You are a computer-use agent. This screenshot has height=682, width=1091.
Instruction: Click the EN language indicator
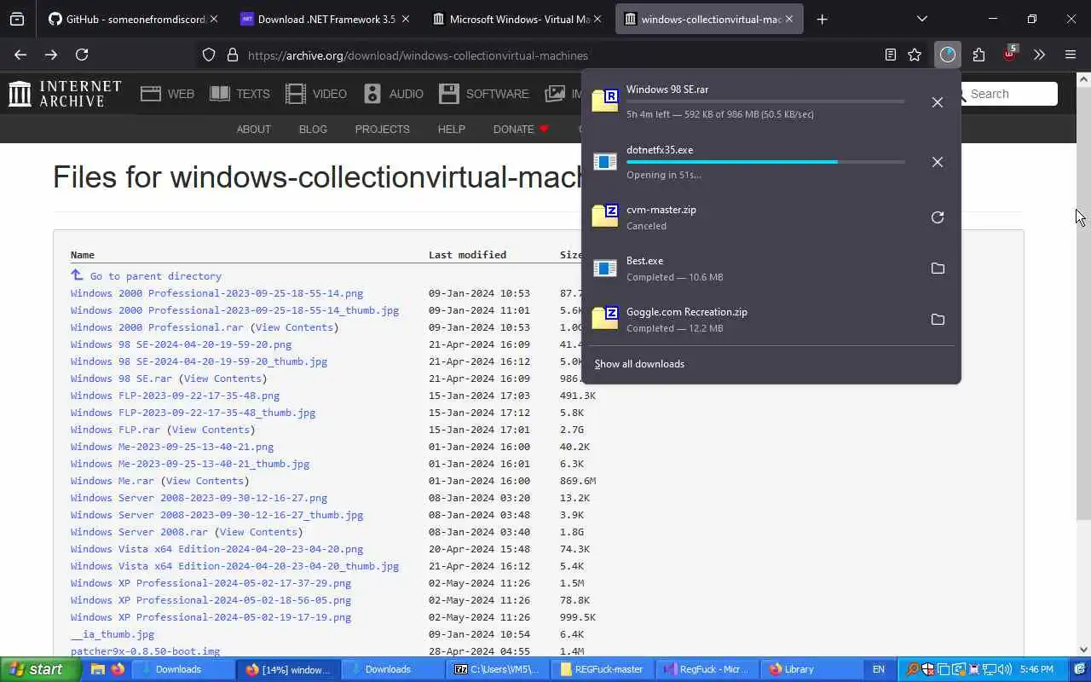[x=878, y=669]
